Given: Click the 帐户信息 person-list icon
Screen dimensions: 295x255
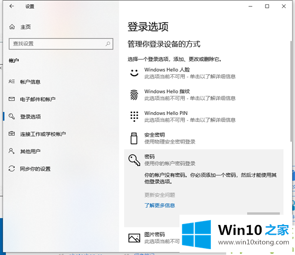Looking at the screenshot, I should click(x=12, y=82).
